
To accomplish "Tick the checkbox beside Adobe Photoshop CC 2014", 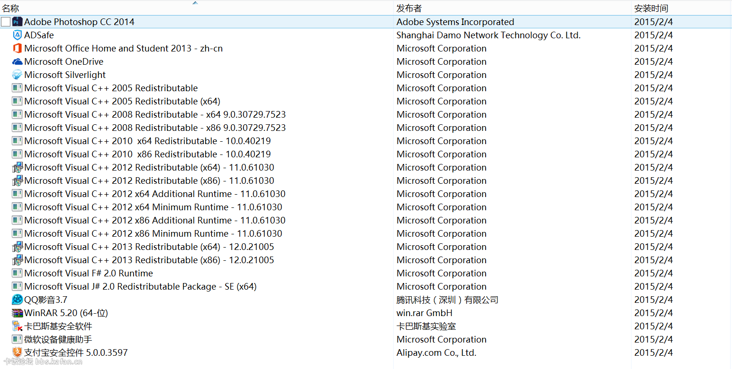I will click(x=6, y=22).
